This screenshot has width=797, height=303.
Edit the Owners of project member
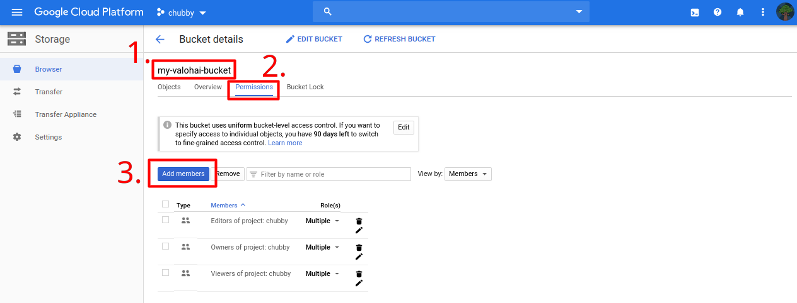click(x=359, y=256)
